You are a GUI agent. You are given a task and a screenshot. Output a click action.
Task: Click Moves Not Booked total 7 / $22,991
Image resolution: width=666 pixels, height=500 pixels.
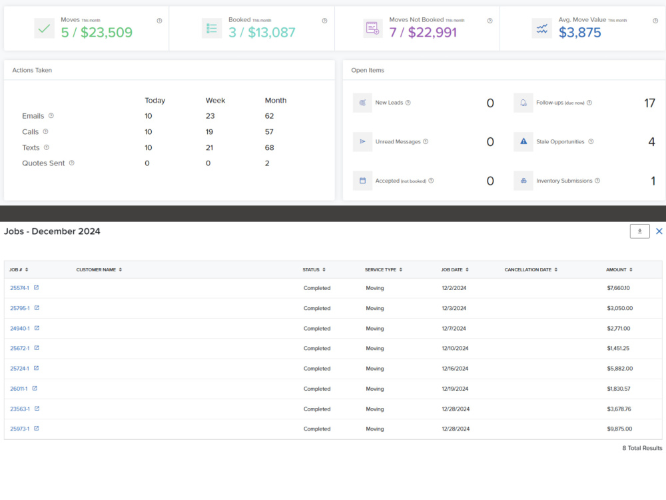pyautogui.click(x=423, y=32)
